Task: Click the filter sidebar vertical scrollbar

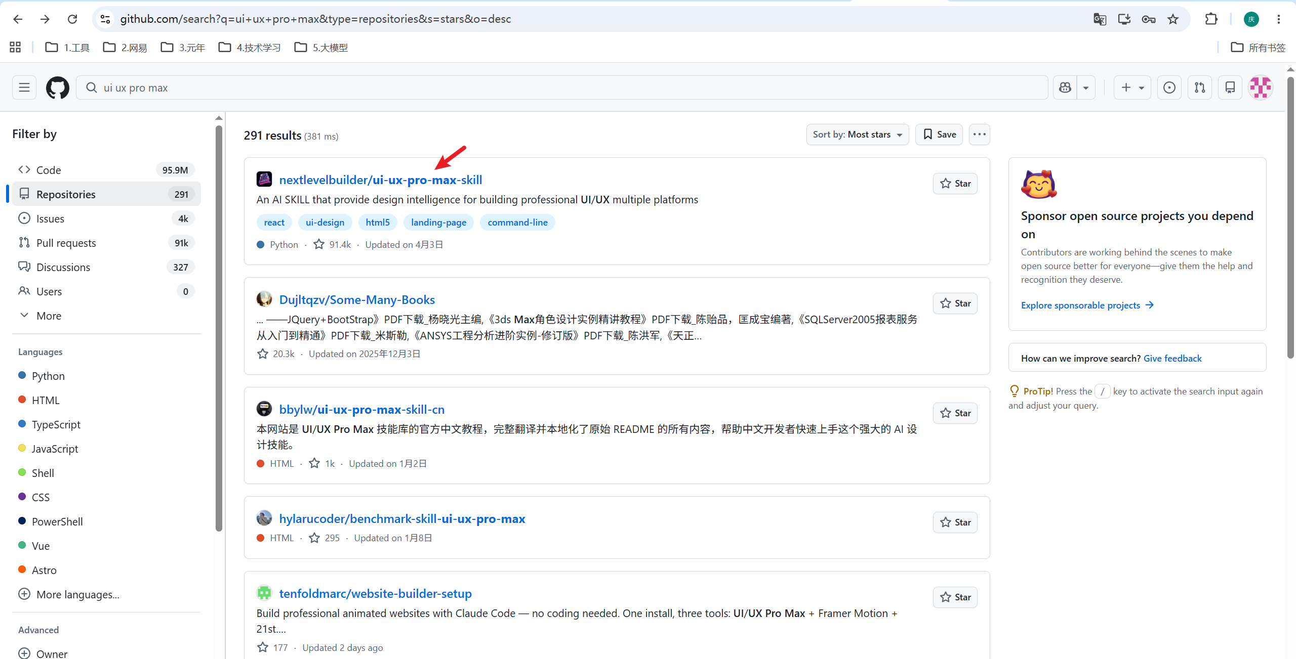Action: 219,329
